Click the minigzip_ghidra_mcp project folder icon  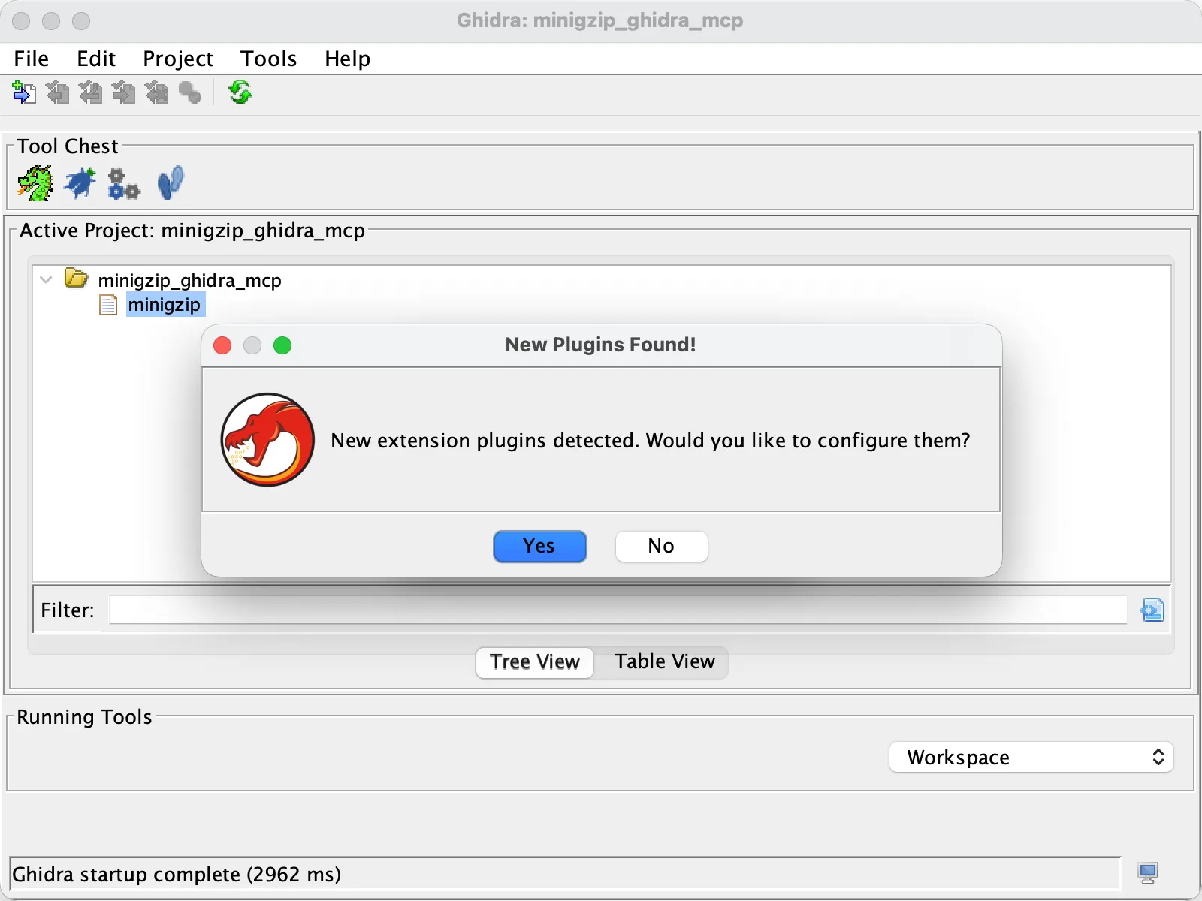(76, 279)
